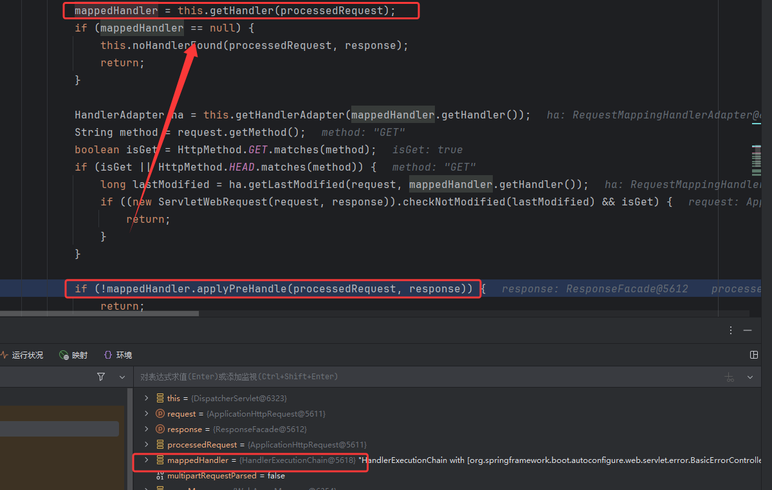Viewport: 772px width, 490px height.
Task: Open the expression history dropdown arrow
Action: [750, 377]
